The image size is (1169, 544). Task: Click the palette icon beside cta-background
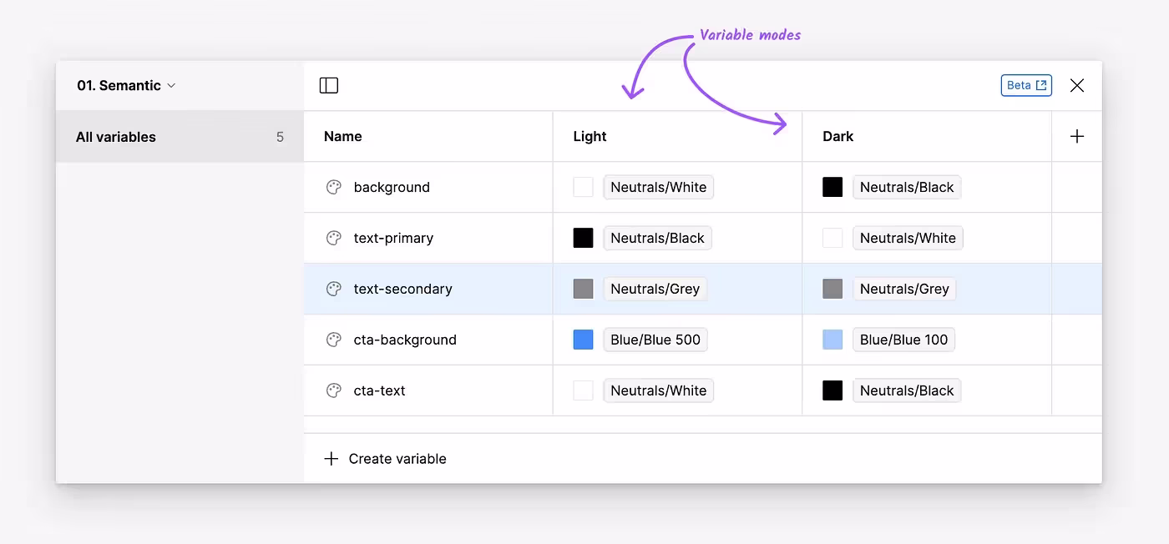click(x=334, y=340)
